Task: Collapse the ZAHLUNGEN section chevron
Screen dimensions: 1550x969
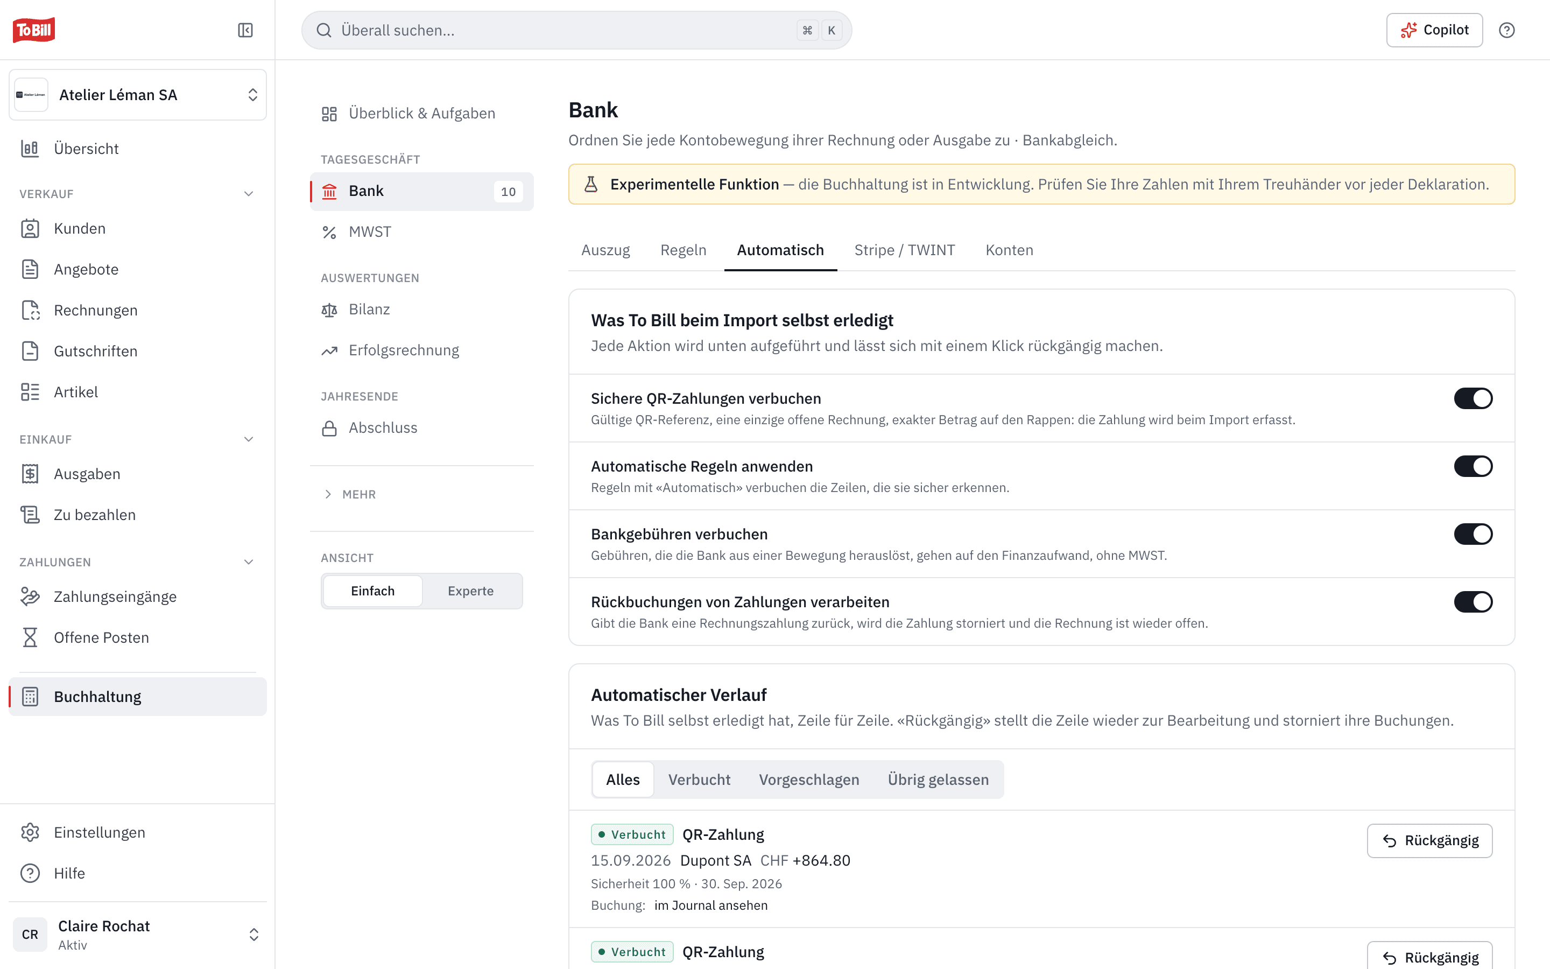Action: [249, 562]
